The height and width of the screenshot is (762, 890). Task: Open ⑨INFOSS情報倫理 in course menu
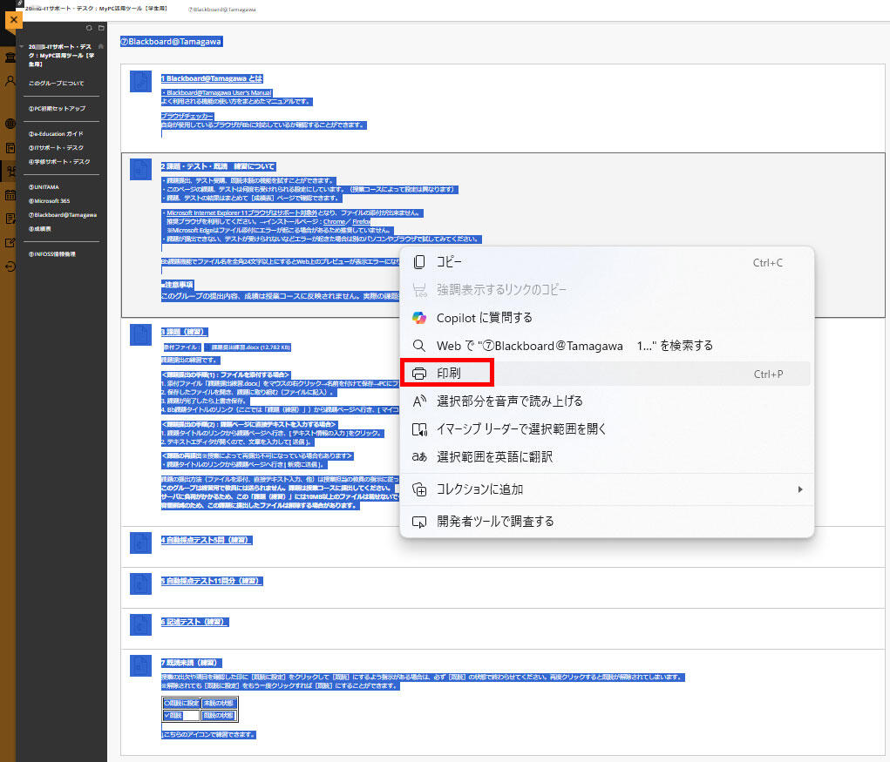pyautogui.click(x=52, y=254)
